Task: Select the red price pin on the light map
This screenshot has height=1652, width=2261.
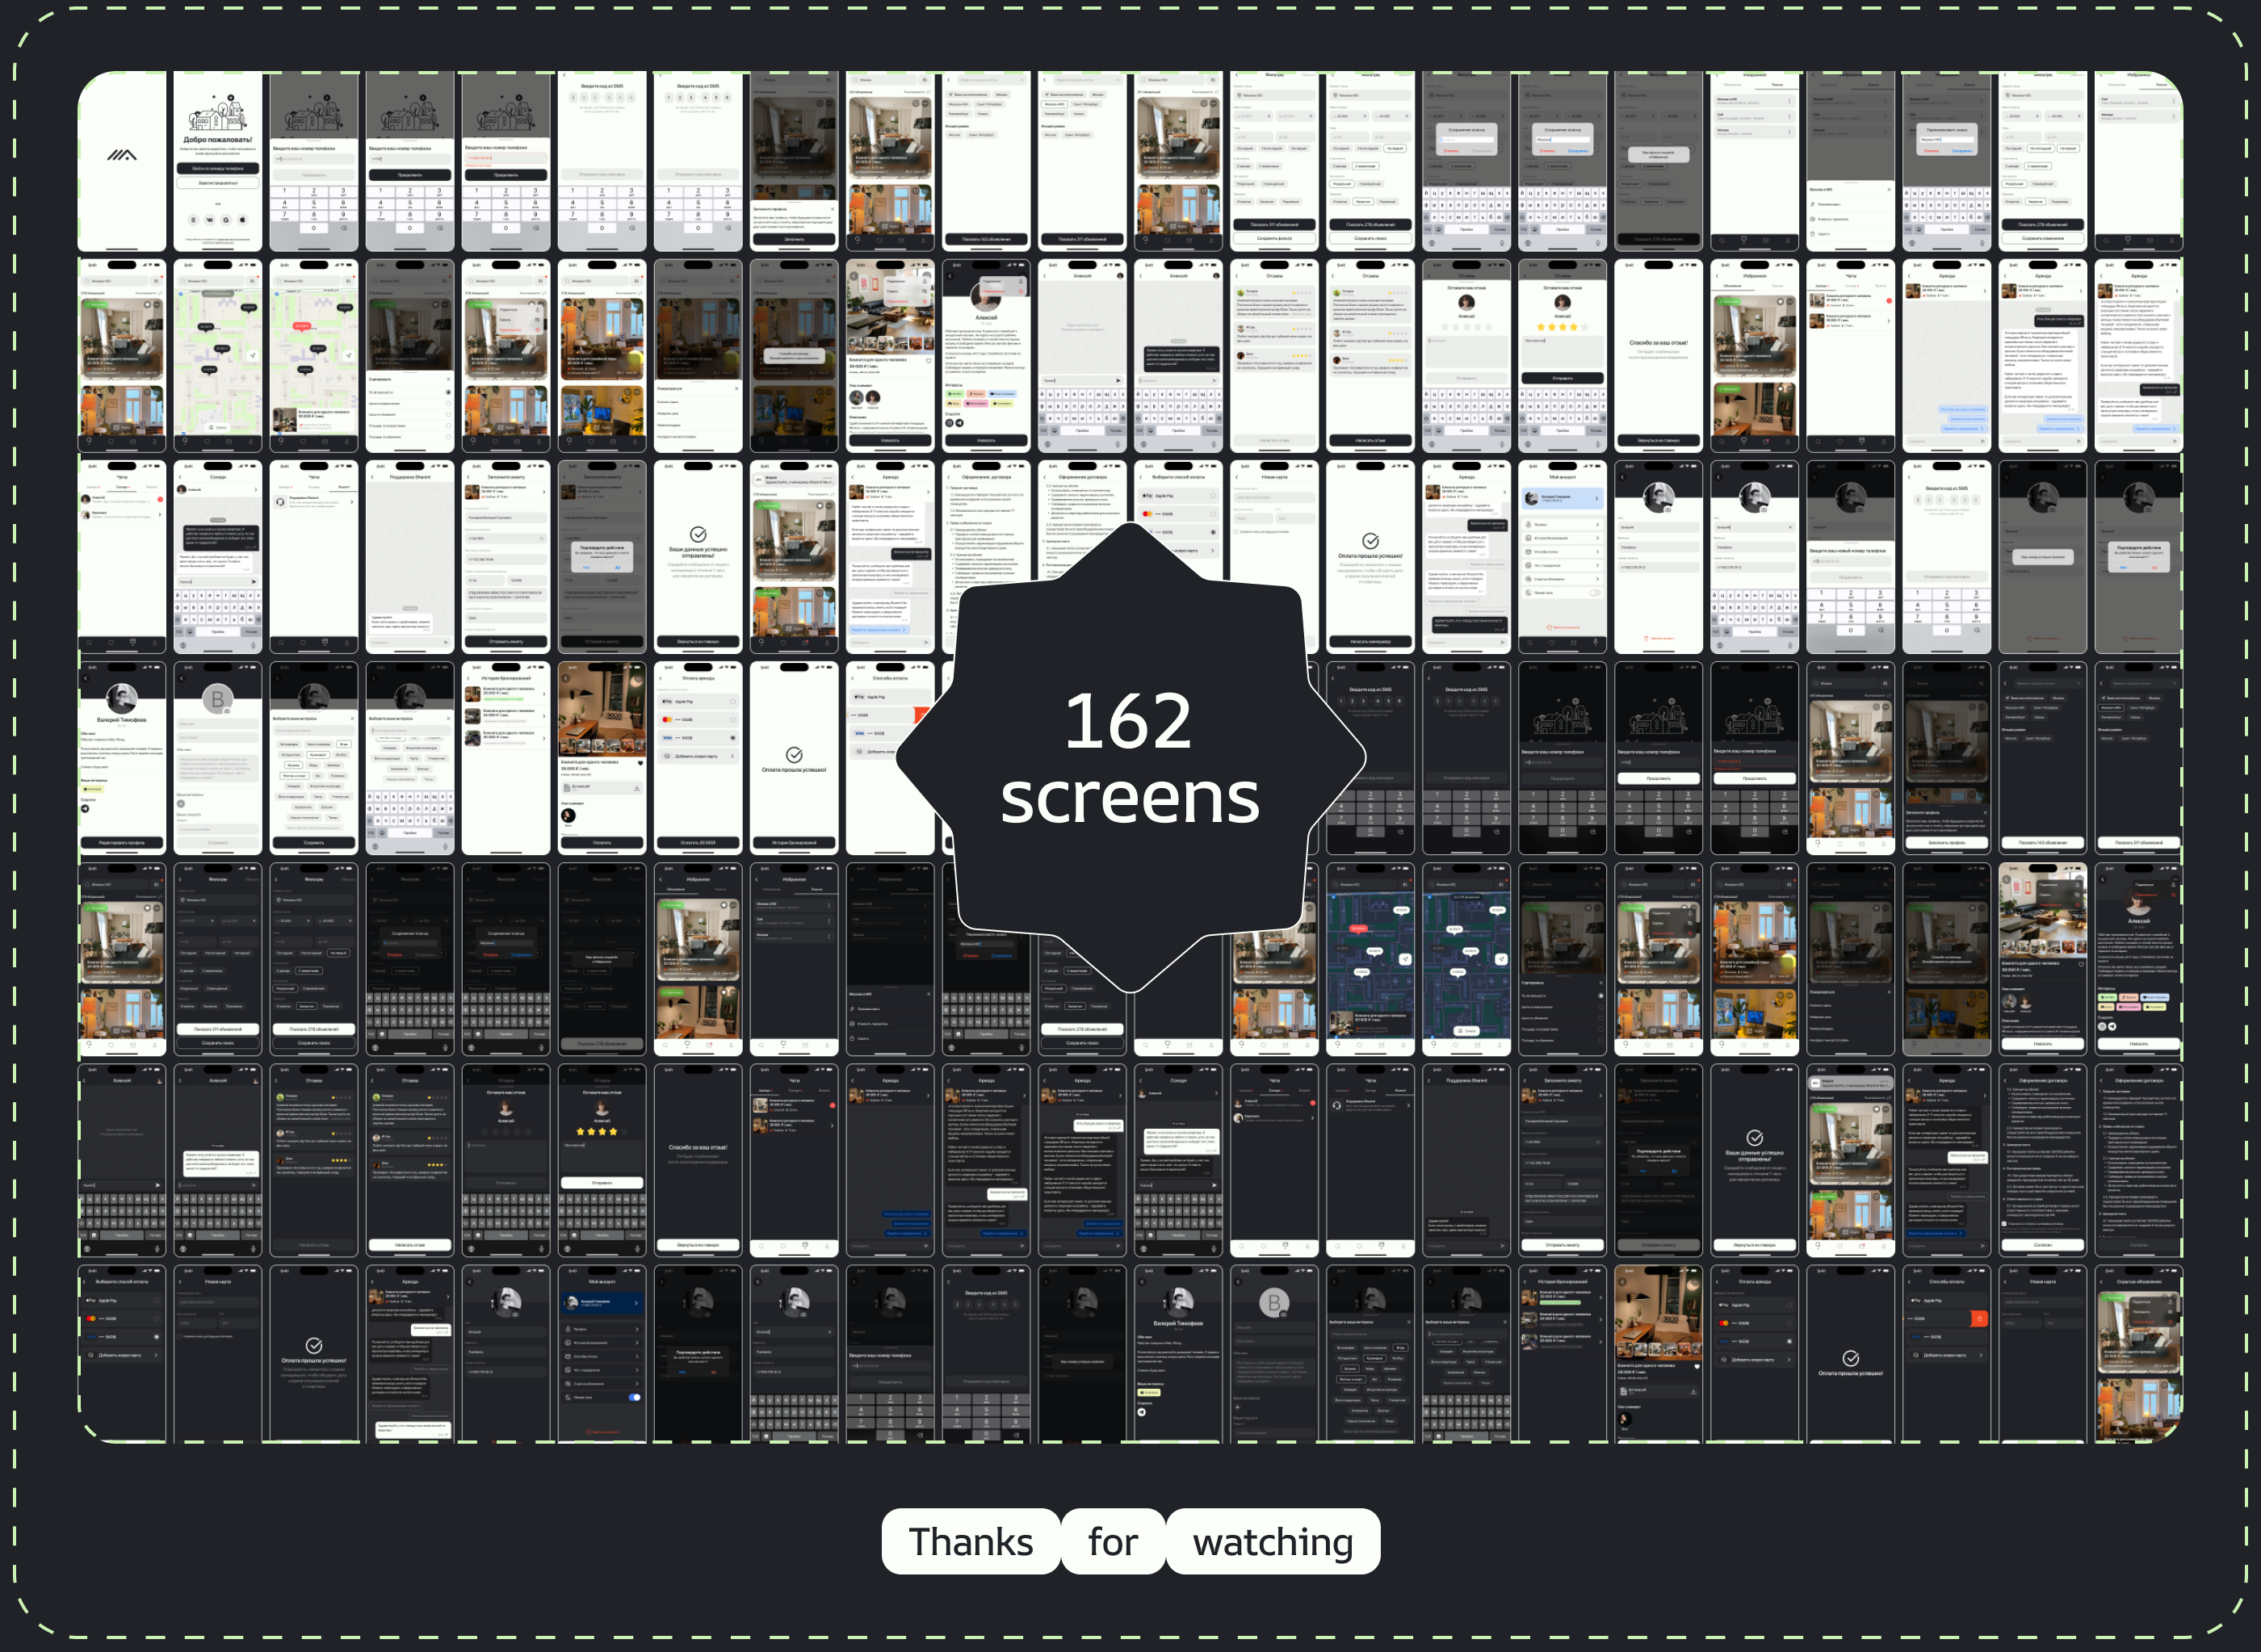Action: pyautogui.click(x=302, y=326)
